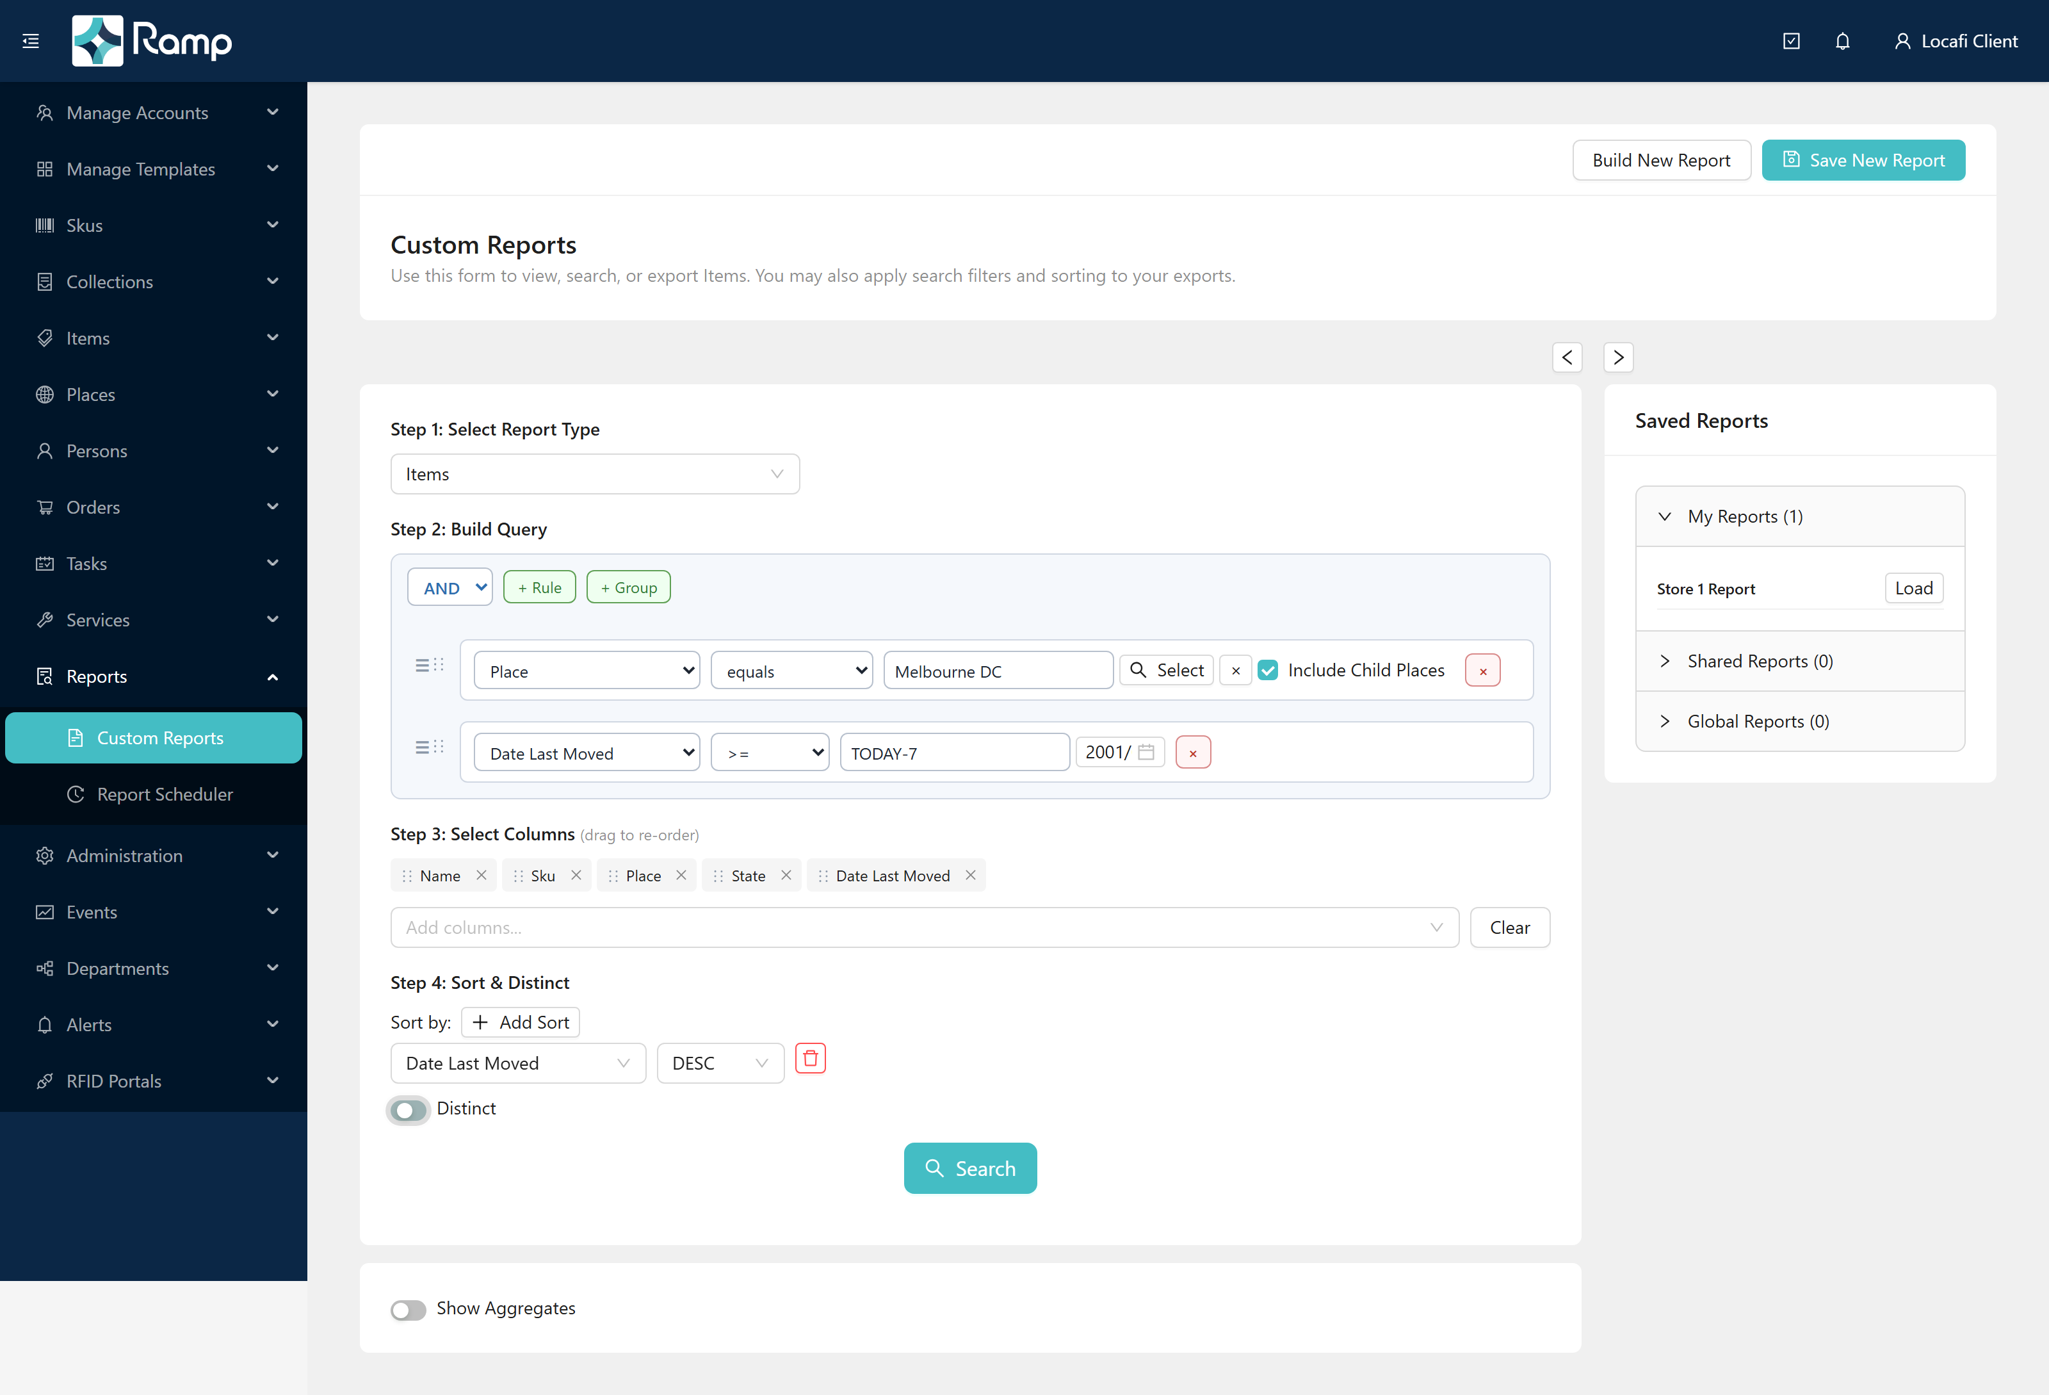Expand RFID Portals sidebar menu
This screenshot has width=2049, height=1395.
(154, 1081)
